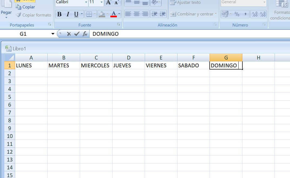Screen dimensions: 290x178
Task: Click Copiar formato button
Action: point(34,15)
